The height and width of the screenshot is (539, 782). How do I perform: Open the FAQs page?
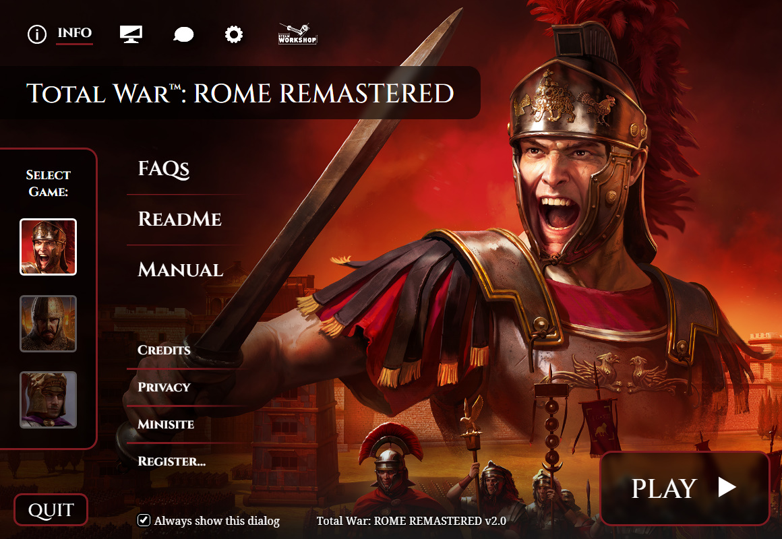point(164,169)
